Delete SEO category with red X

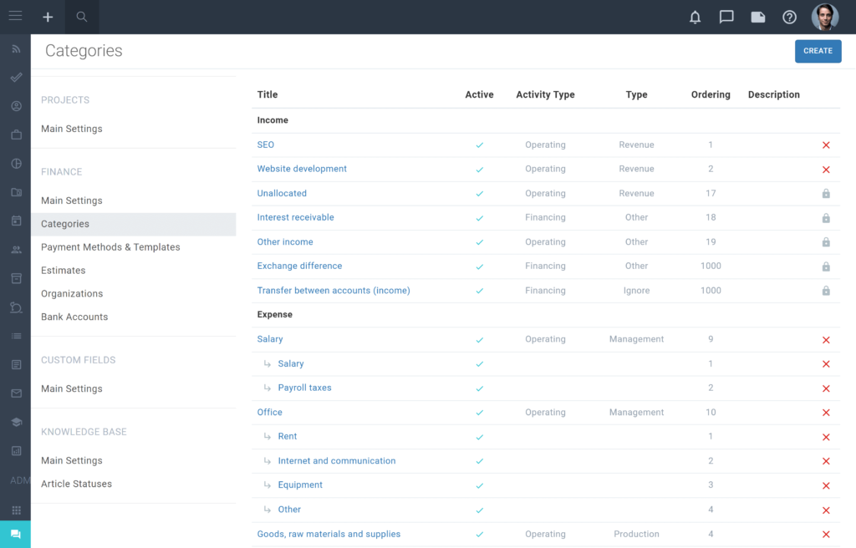825,145
